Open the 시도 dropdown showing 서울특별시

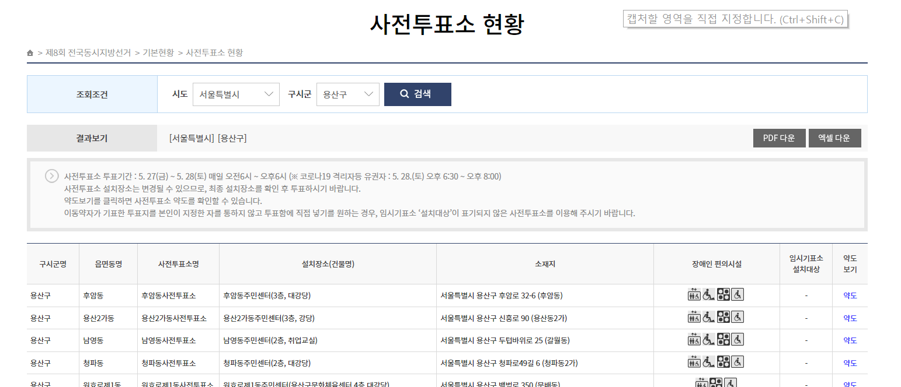(x=236, y=94)
